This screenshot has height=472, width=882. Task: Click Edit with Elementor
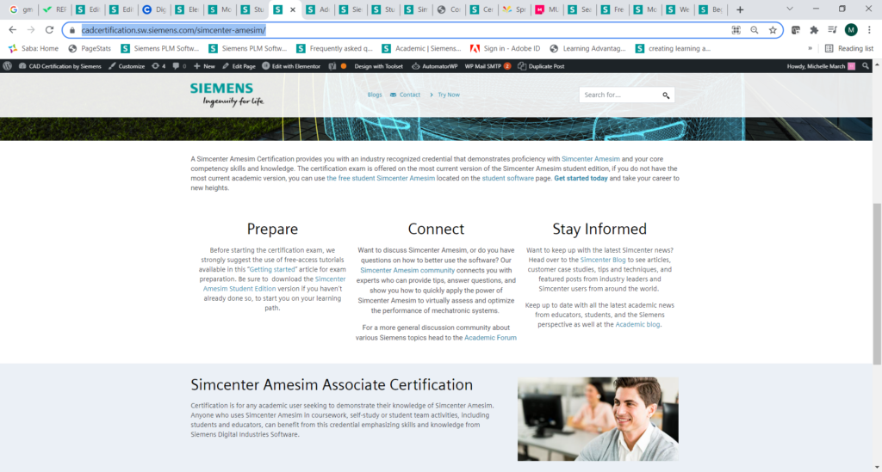pos(291,66)
